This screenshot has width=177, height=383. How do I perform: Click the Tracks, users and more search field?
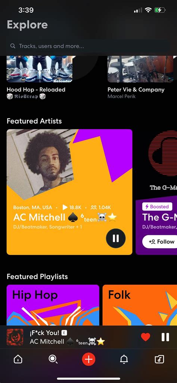(88, 46)
